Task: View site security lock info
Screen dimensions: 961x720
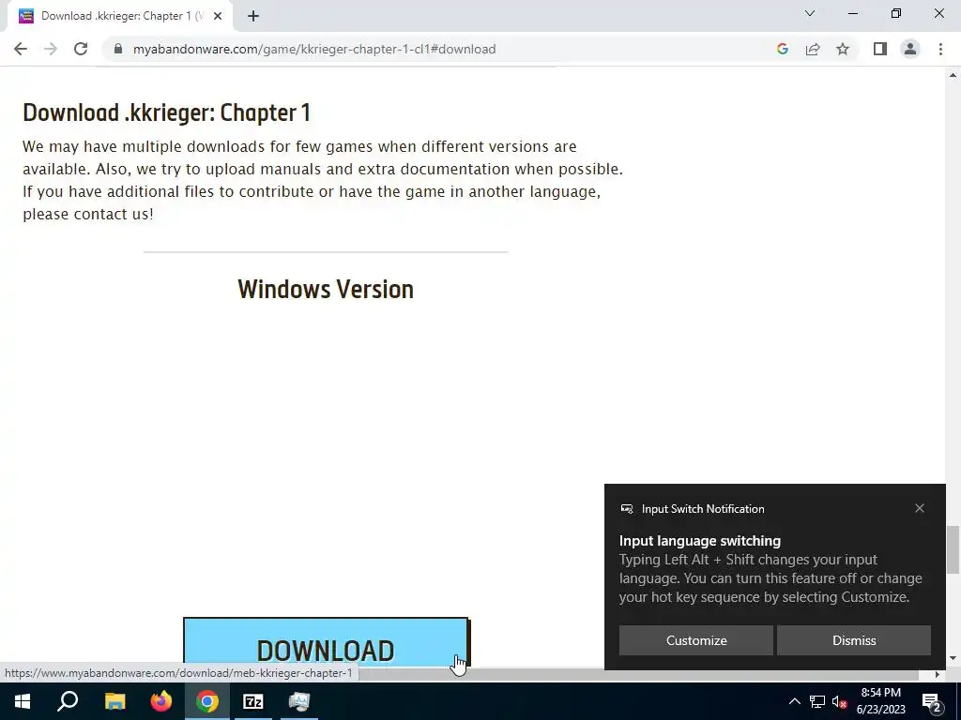Action: [x=118, y=49]
